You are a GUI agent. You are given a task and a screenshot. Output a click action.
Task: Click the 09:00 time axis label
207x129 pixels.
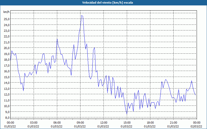point(80,123)
